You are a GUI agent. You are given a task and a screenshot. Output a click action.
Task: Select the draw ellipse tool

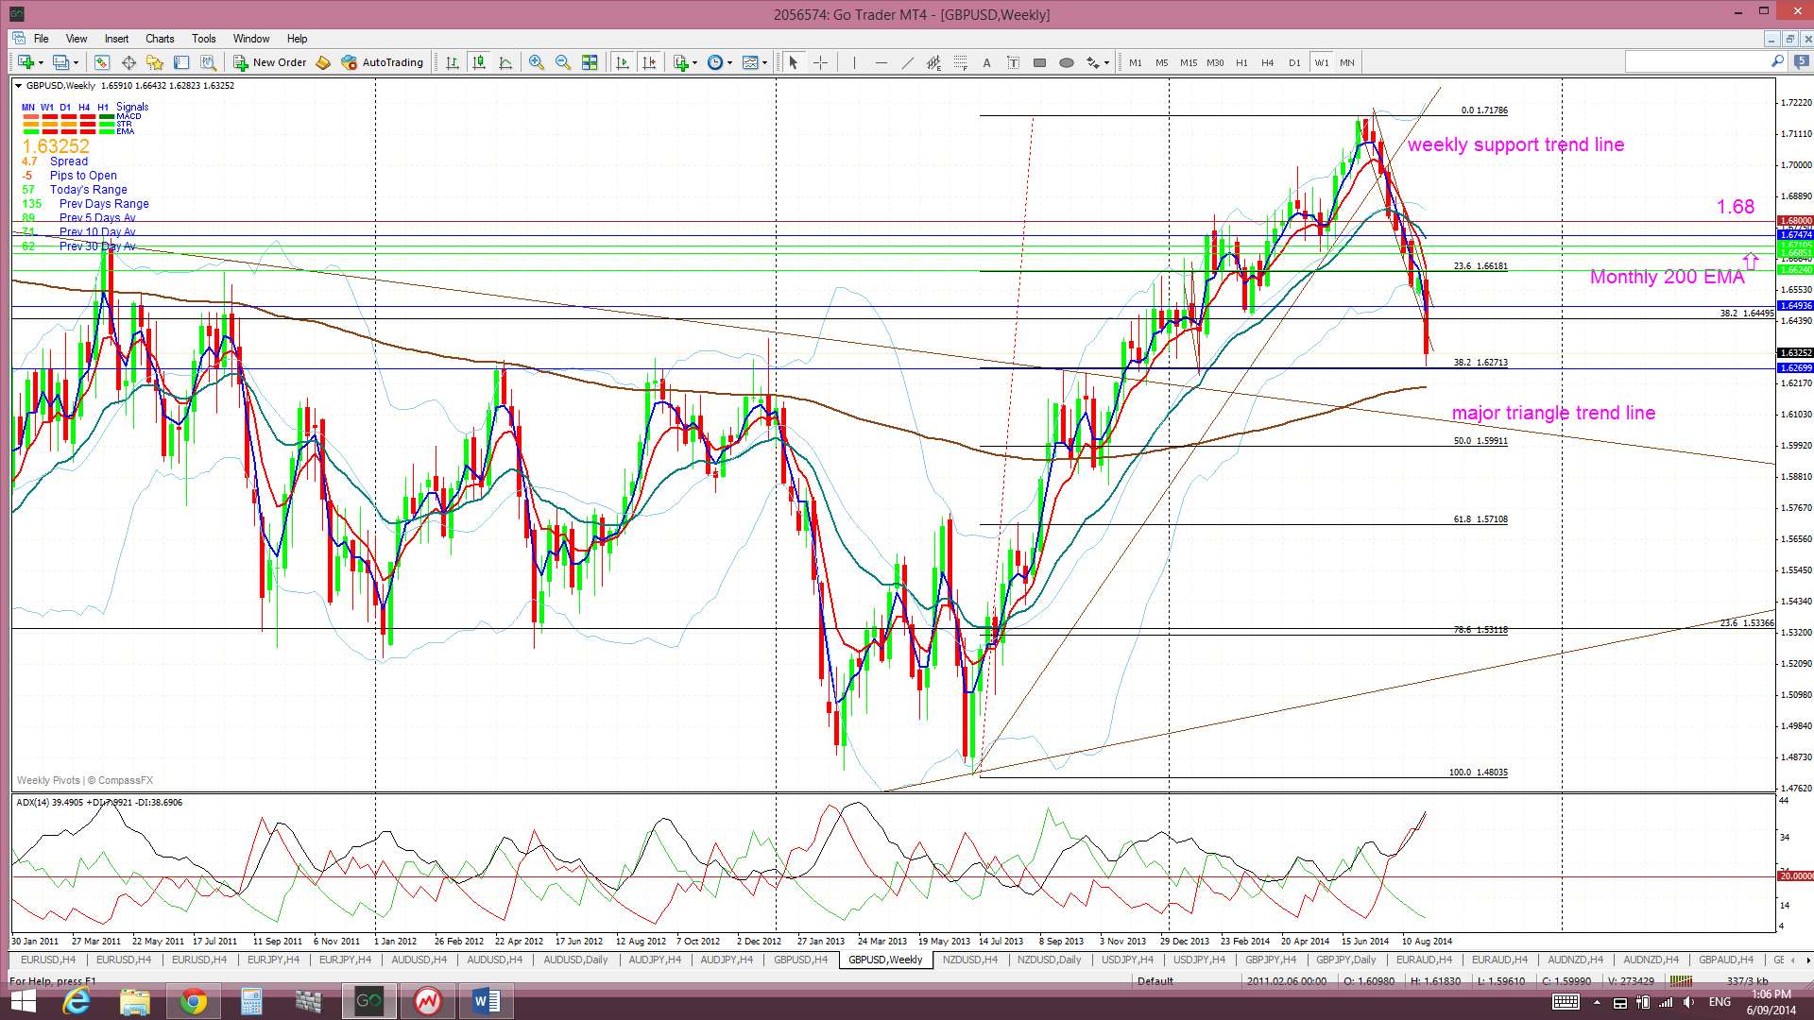tap(1067, 62)
